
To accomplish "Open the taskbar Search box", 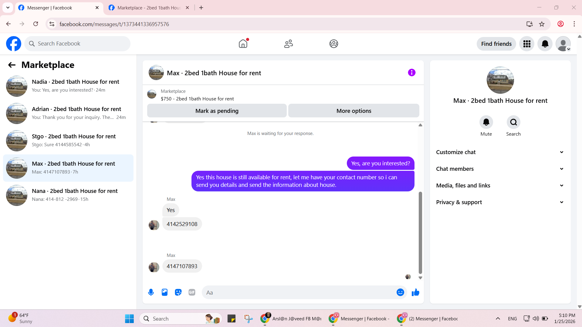I will click(x=181, y=319).
